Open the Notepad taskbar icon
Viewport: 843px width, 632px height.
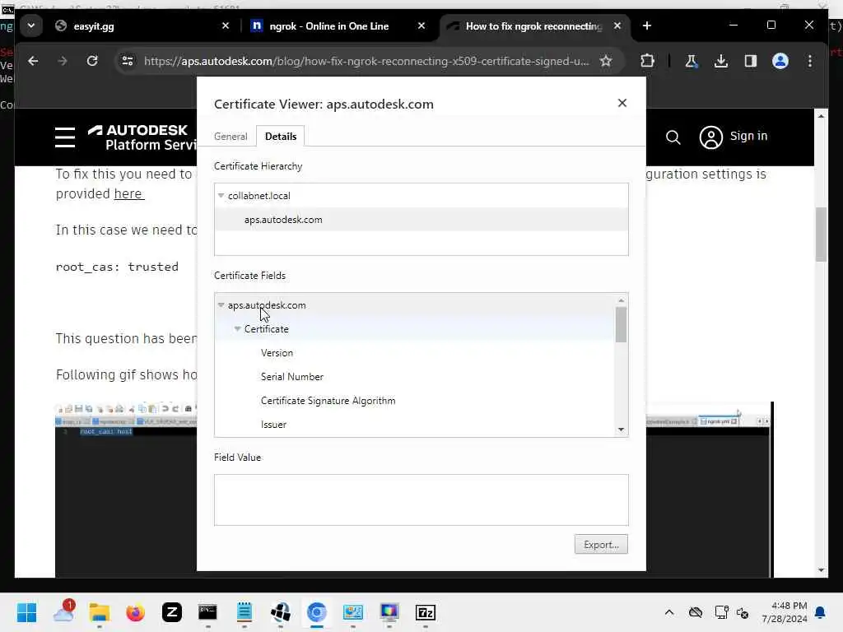(244, 612)
